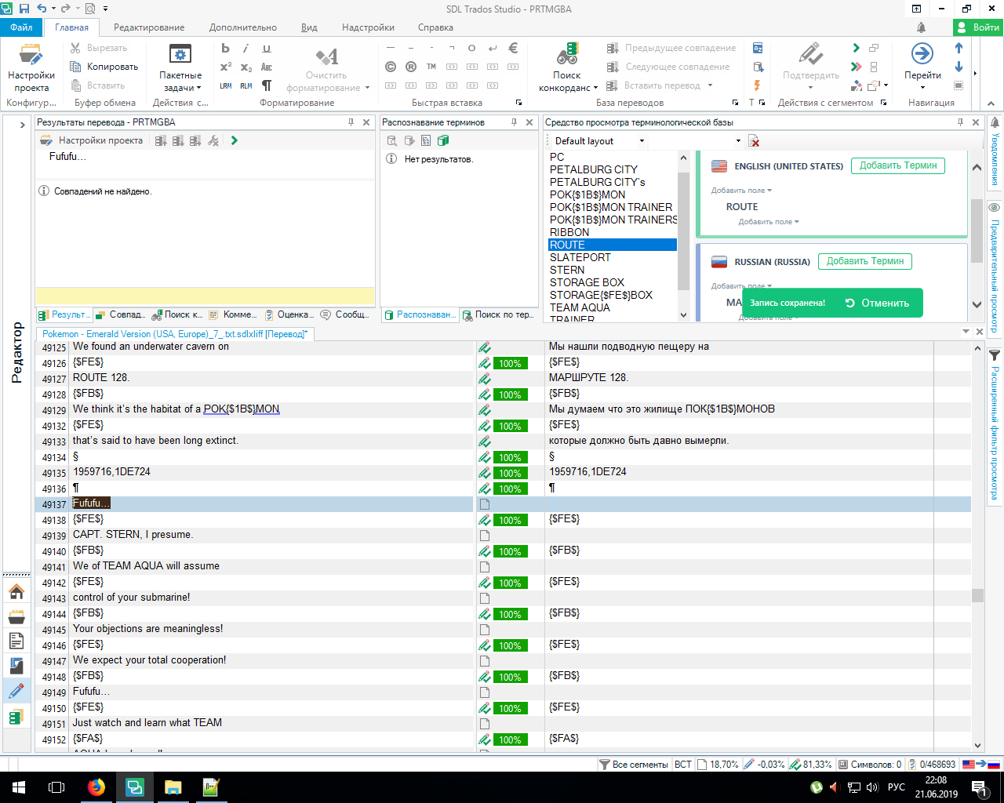1004x803 pixels.
Task: Expand Добавить поле above the ROUTE term
Action: pyautogui.click(x=741, y=191)
